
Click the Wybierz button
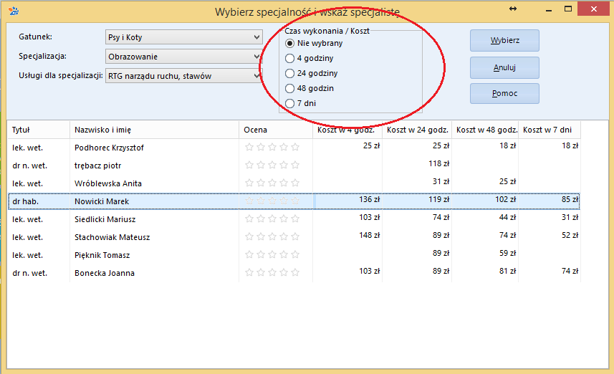click(505, 40)
